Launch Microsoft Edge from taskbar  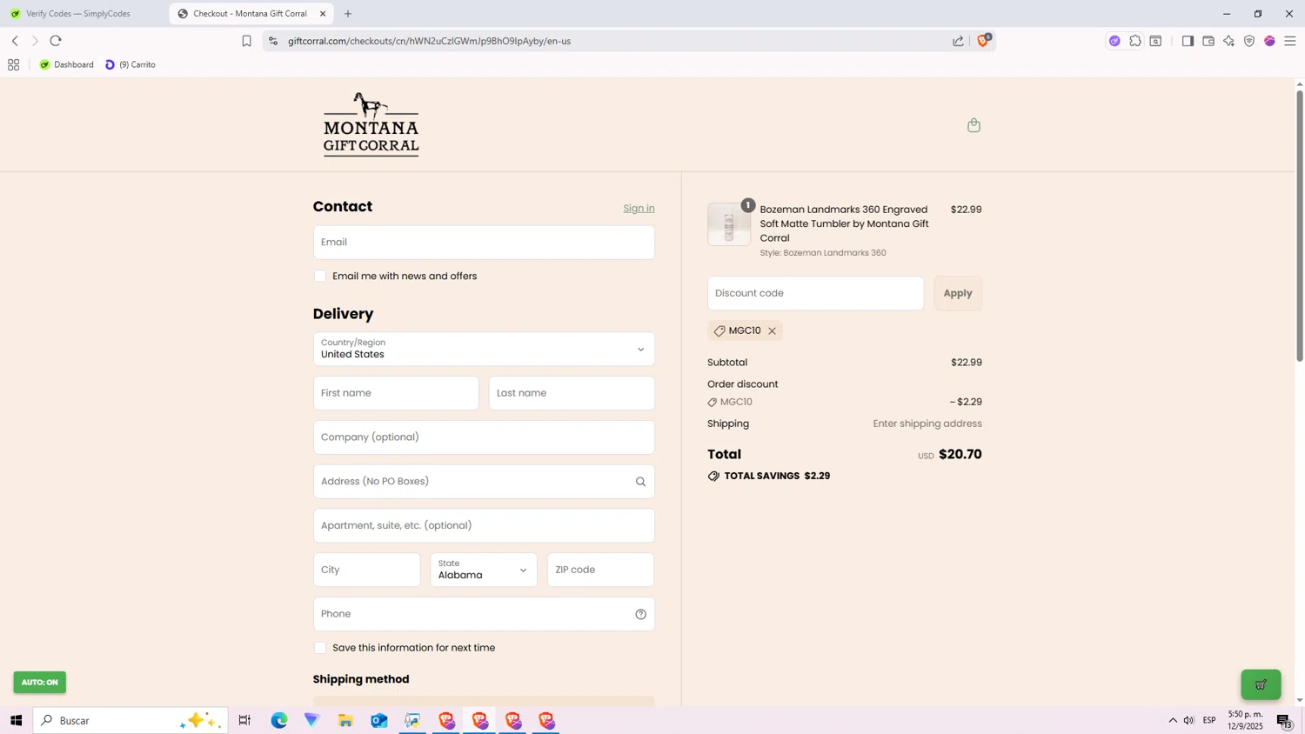(279, 720)
